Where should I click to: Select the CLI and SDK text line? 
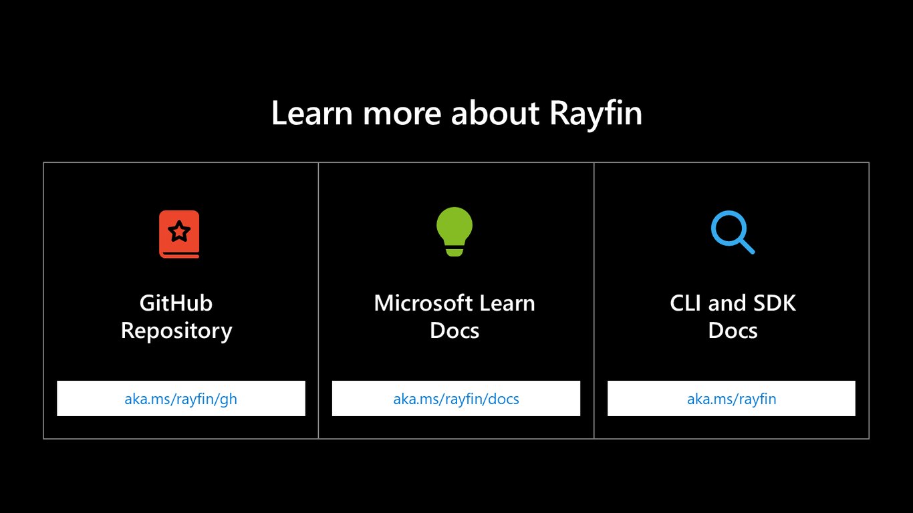tap(733, 303)
